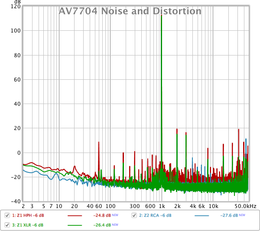The image size is (260, 231).
Task: Uncheck the Z1 HPH -6 dB trace checkbox
Action: [7, 215]
